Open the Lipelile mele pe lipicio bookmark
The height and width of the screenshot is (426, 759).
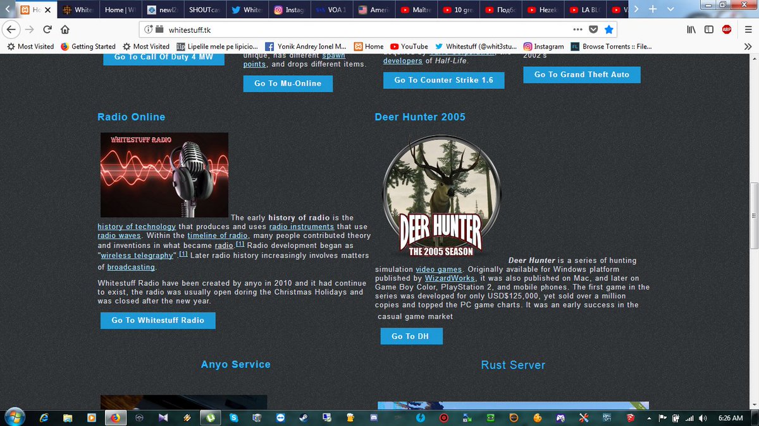tap(218, 46)
